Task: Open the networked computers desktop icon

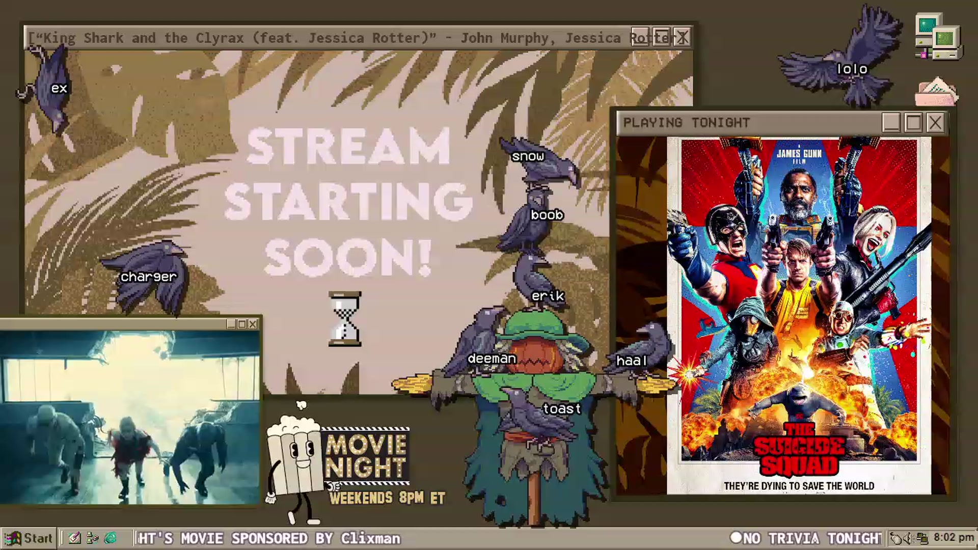Action: point(938,38)
